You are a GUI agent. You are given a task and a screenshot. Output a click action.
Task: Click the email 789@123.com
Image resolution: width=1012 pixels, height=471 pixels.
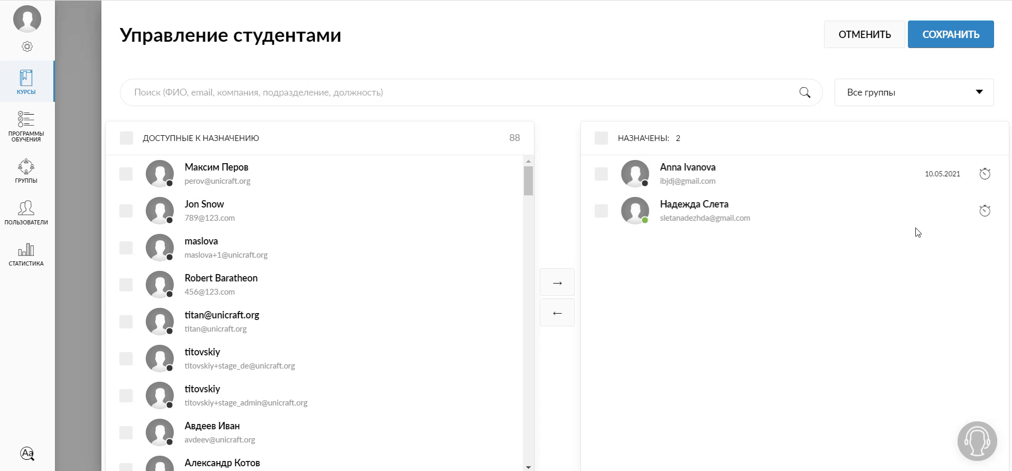point(210,218)
